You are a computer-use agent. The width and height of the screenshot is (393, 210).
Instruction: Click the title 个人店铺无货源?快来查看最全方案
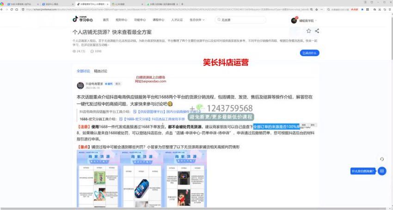tap(112, 32)
